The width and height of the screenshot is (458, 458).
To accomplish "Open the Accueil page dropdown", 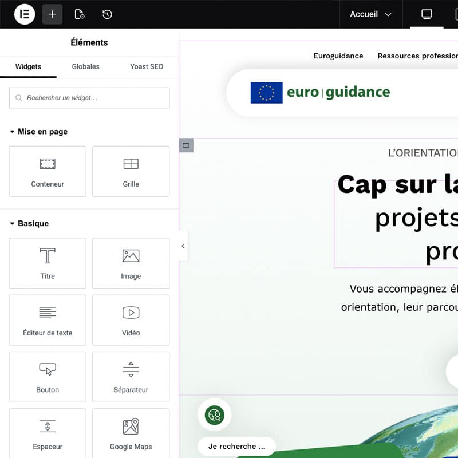I will [370, 14].
